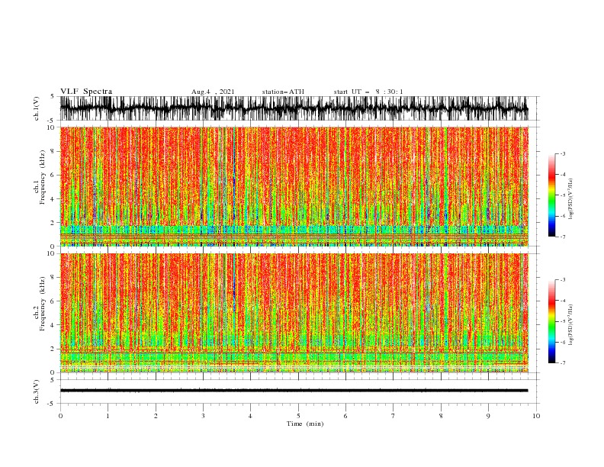Click the ch.2 spectrogram color scale bar

[x=551, y=321]
